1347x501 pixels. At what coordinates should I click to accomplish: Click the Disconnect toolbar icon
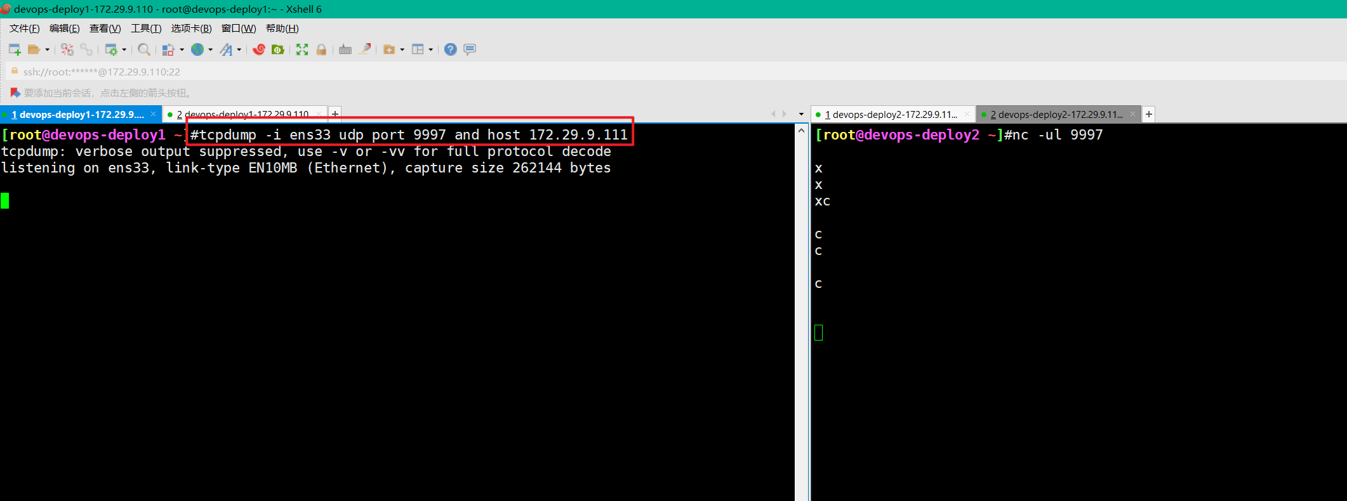click(67, 49)
